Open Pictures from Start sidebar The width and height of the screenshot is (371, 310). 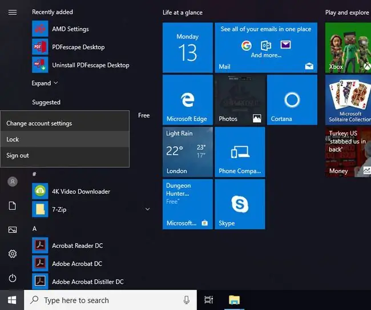pyautogui.click(x=13, y=230)
